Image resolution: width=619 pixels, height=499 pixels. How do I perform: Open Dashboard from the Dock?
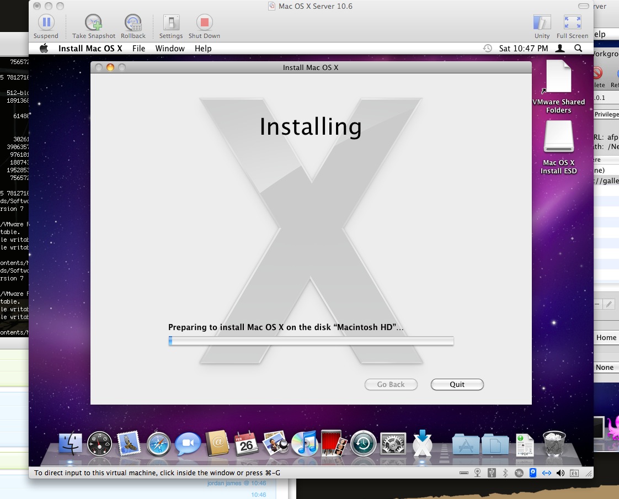(x=99, y=444)
